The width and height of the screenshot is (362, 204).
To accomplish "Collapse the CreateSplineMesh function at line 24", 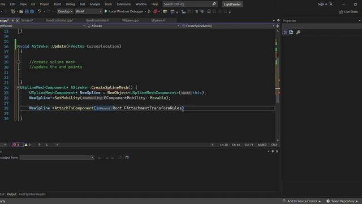I will 18,88.
